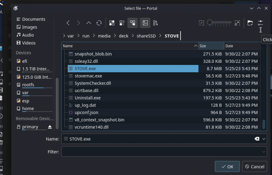Open the Name field history dropdown
The image size is (272, 175).
pos(264,139)
